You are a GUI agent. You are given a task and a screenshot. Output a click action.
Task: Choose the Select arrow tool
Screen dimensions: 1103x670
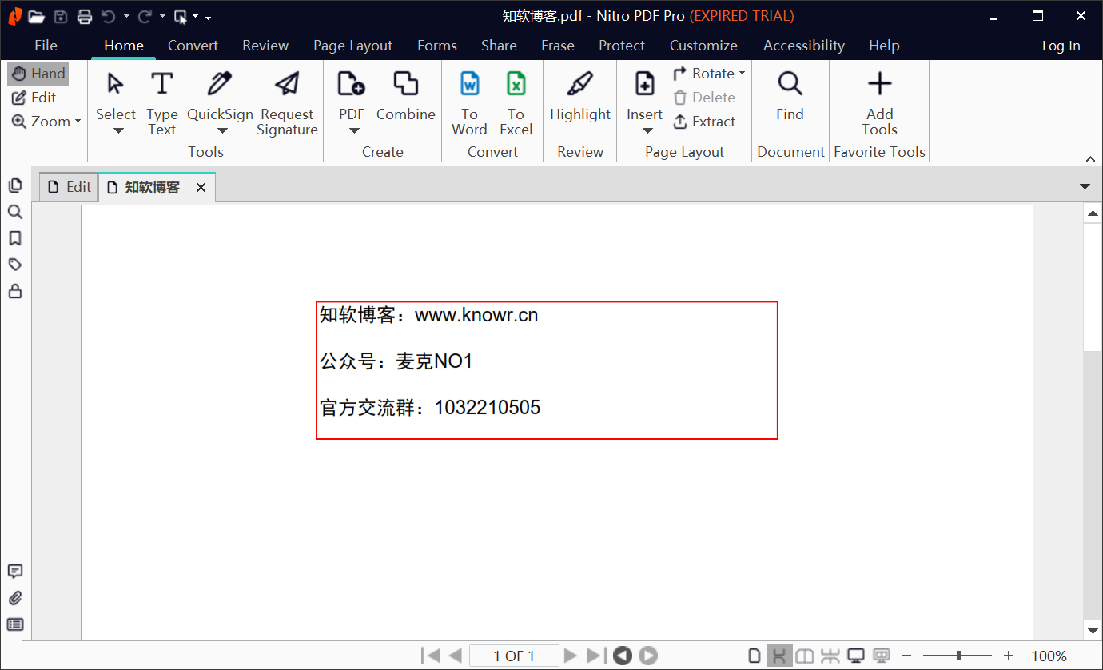(116, 102)
